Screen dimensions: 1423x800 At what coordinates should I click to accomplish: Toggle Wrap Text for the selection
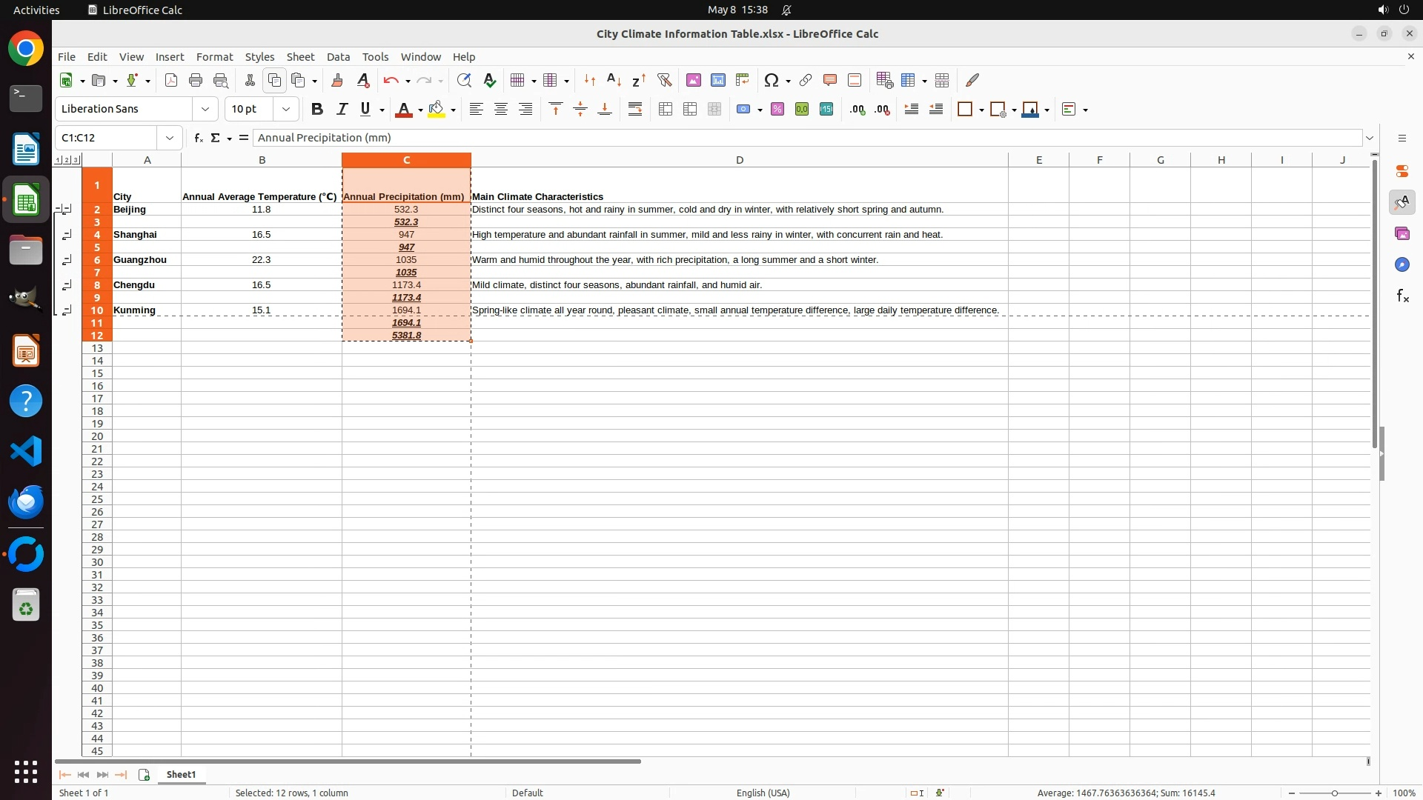pos(635,110)
